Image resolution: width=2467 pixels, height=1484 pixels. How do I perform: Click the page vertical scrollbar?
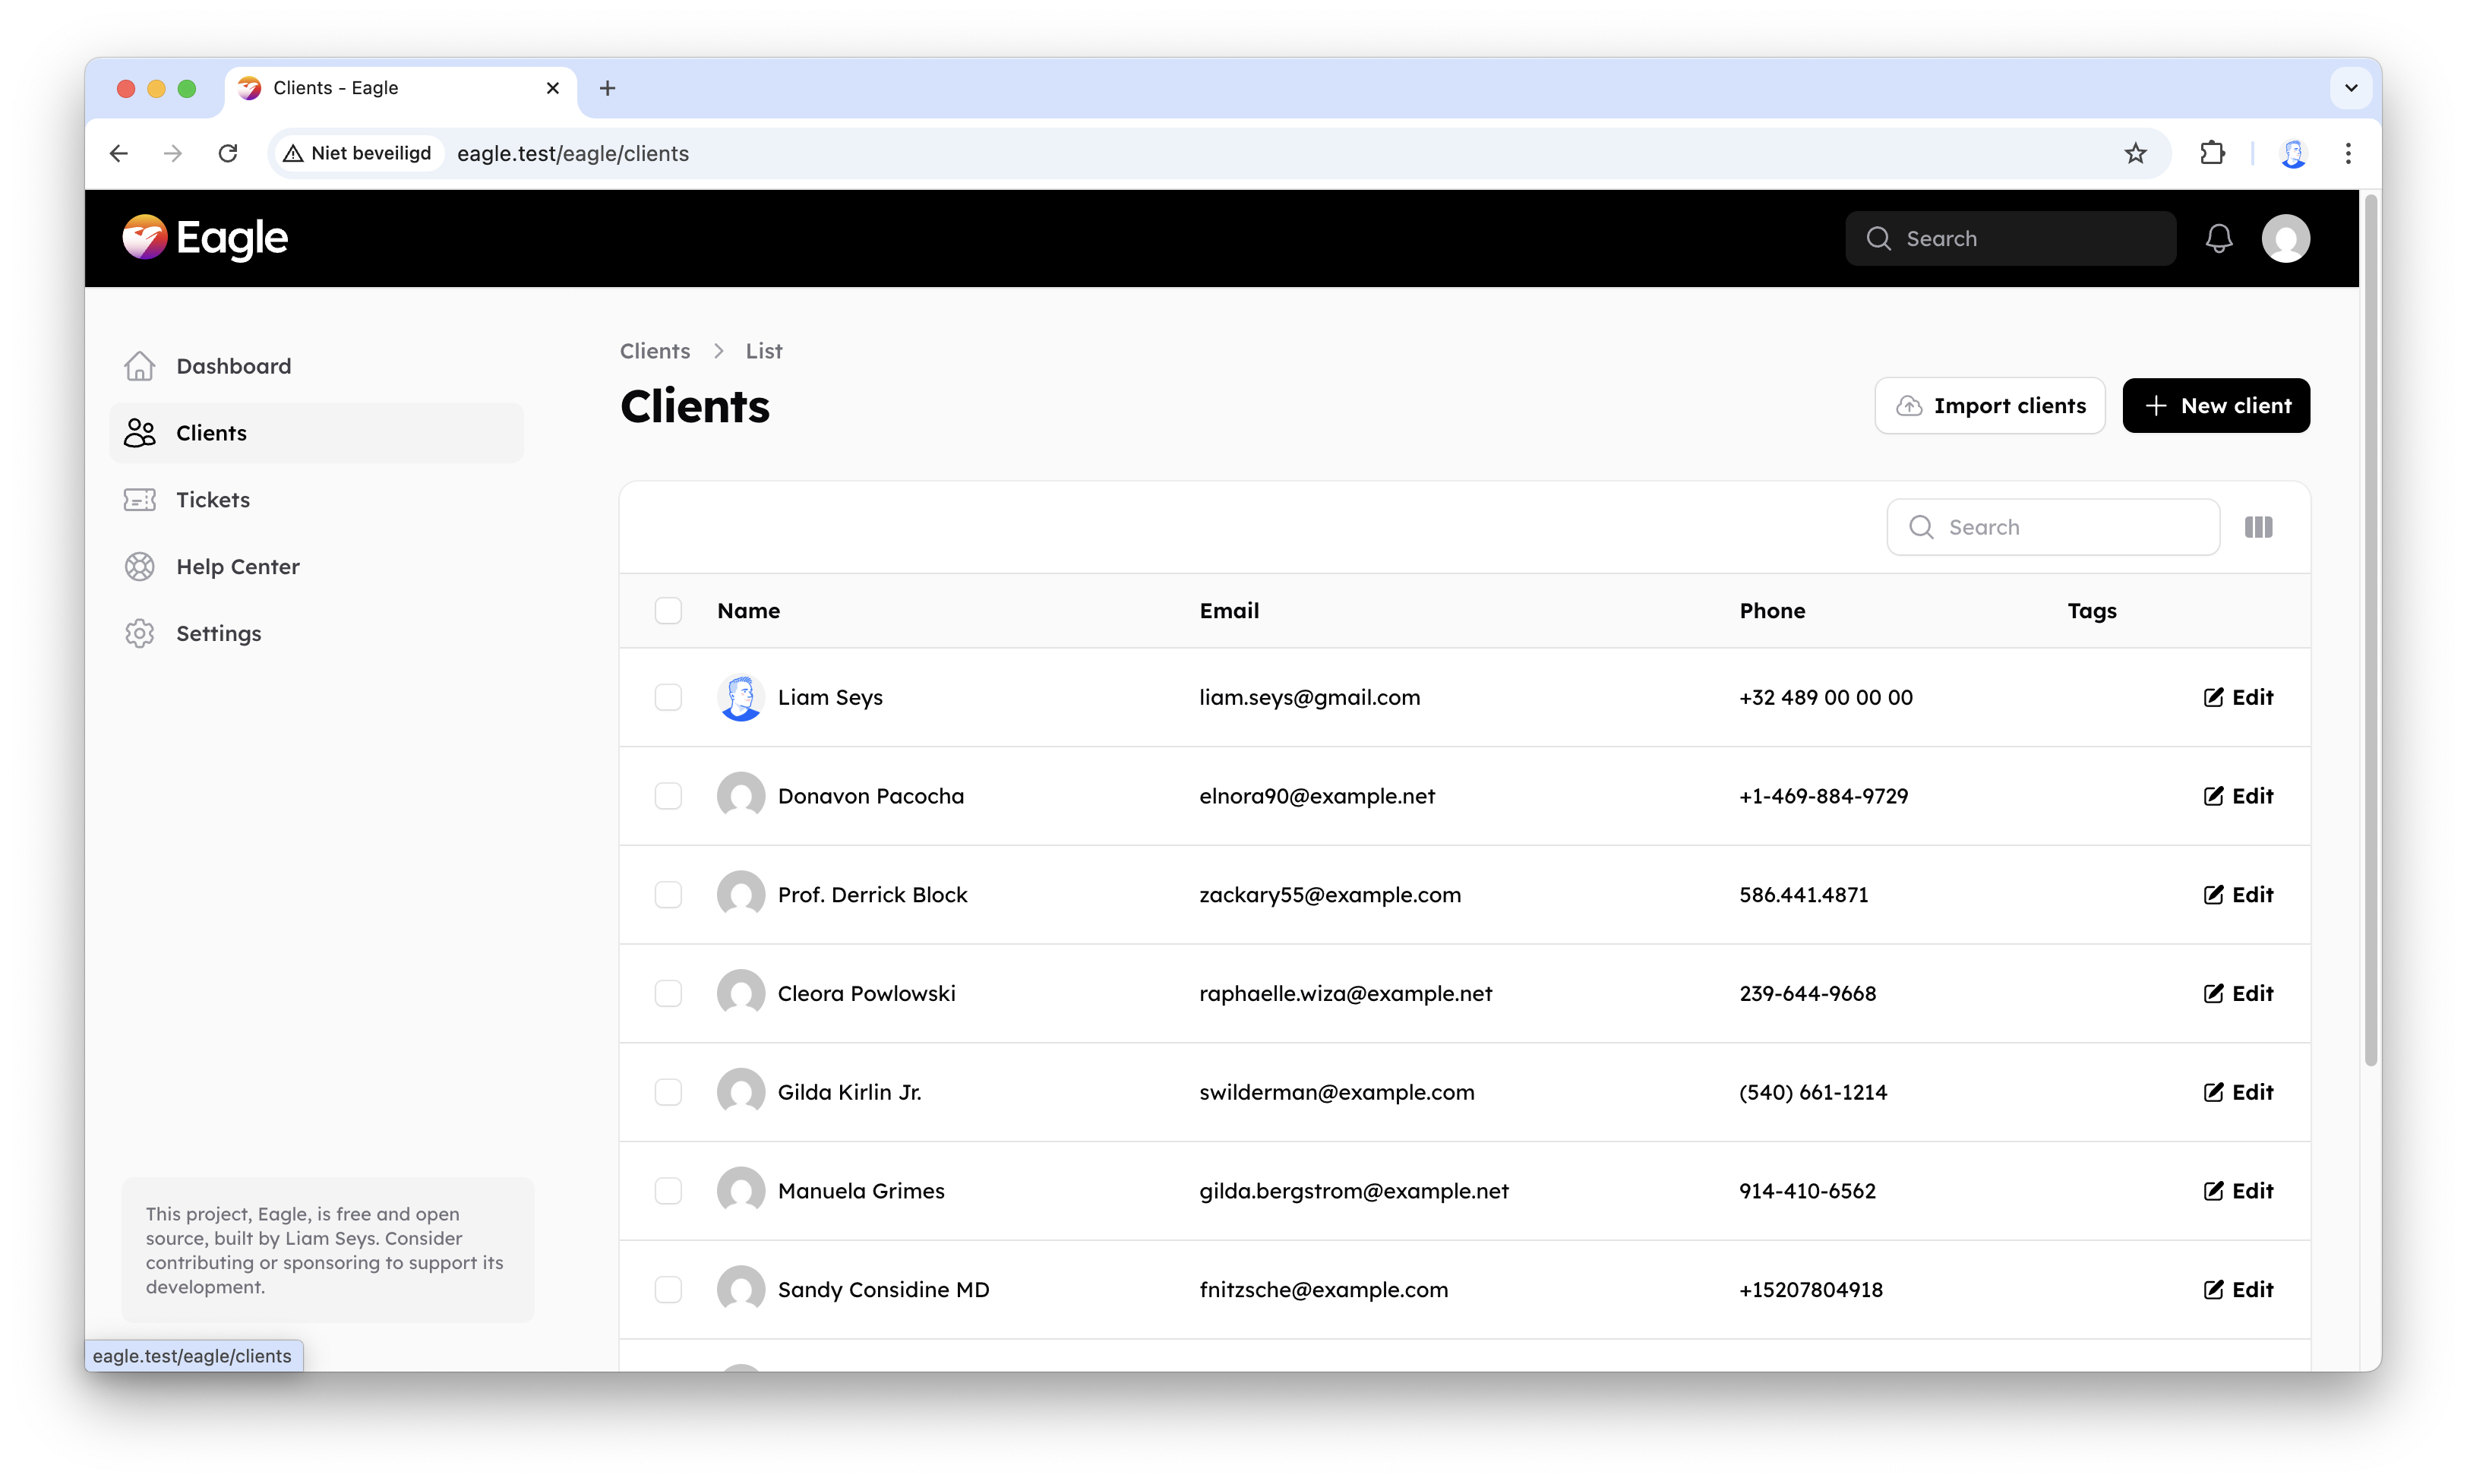pos(2370,630)
